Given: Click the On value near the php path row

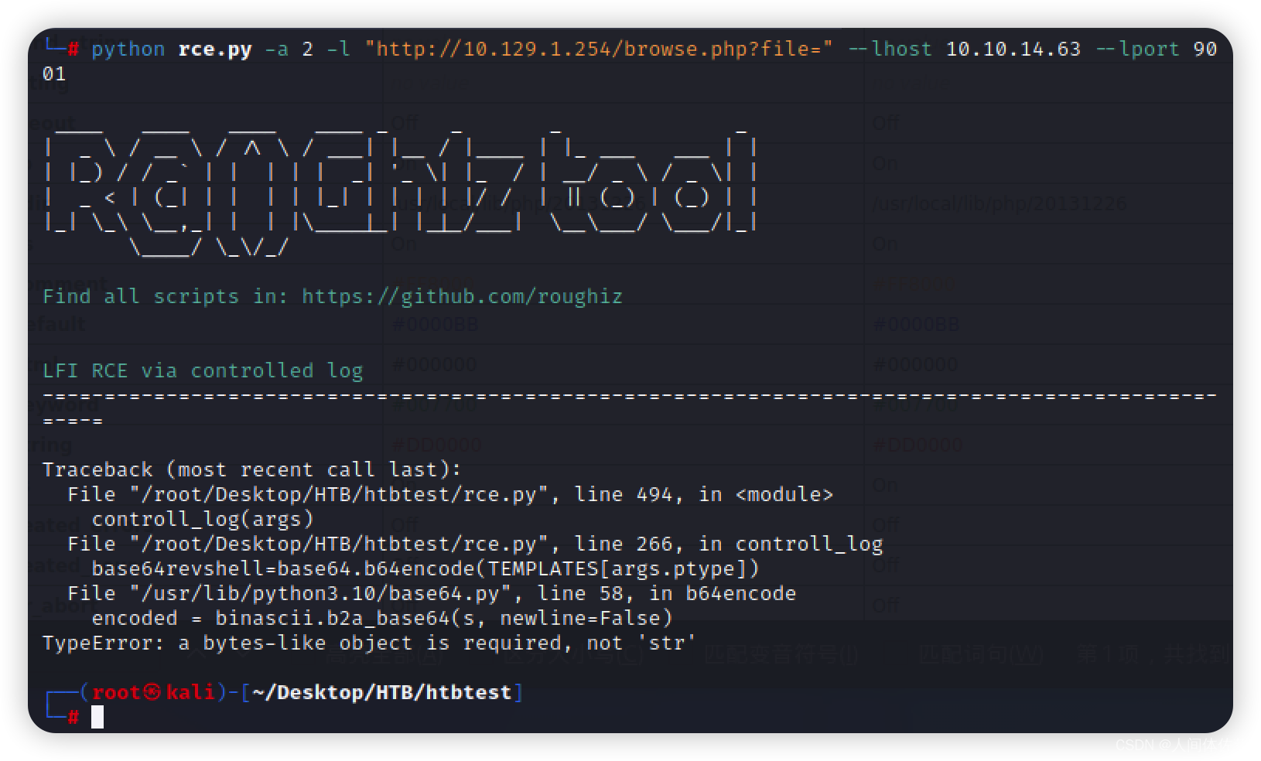Looking at the screenshot, I should (x=884, y=244).
